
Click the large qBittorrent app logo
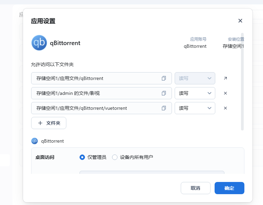tap(39, 43)
